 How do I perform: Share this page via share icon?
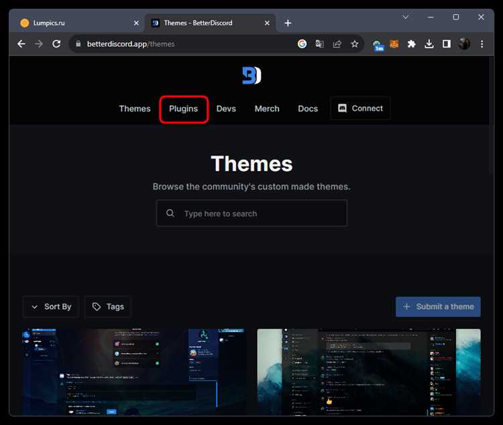pyautogui.click(x=337, y=44)
